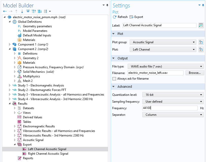Click the Refresh icon in Settings
Screen dimensions: 206x162
pos(115,17)
